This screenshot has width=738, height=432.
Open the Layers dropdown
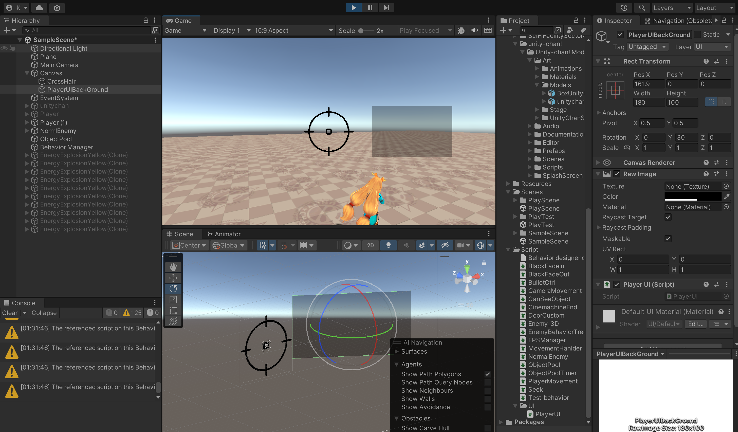(x=672, y=8)
